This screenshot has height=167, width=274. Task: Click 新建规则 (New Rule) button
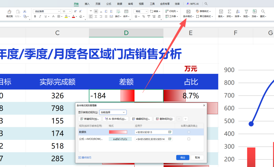(90, 119)
